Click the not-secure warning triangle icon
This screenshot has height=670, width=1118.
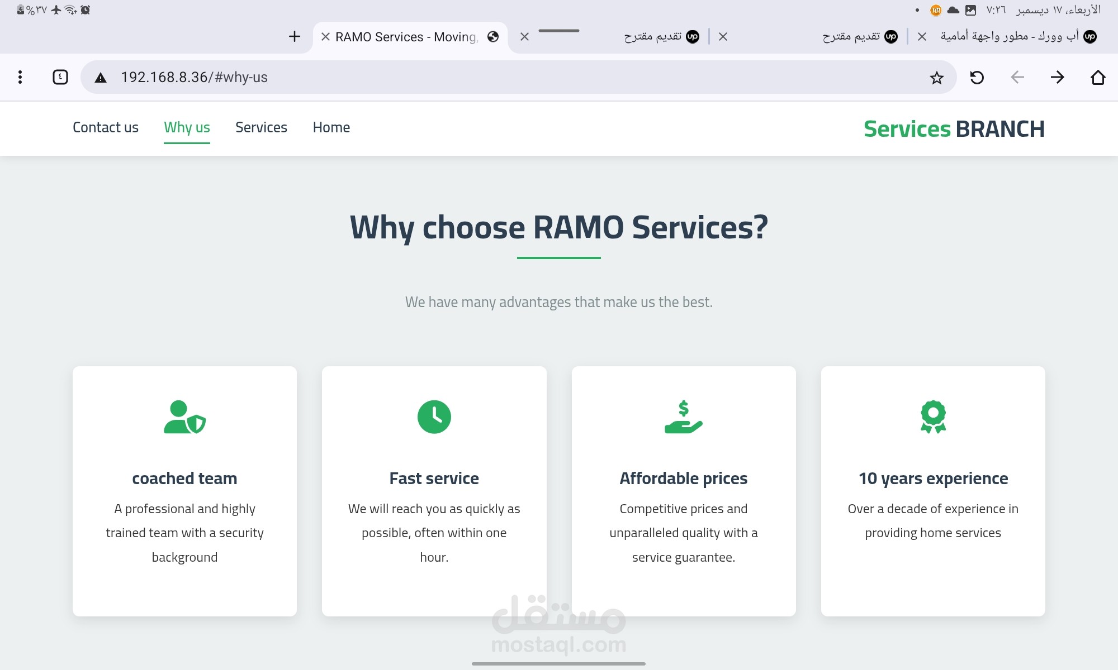(x=101, y=78)
